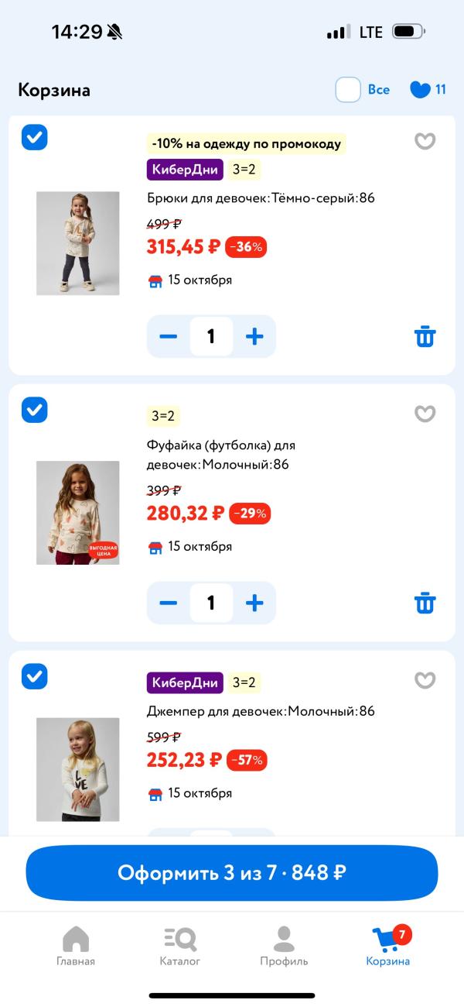
Task: Open the Каталог tab
Action: point(180,946)
